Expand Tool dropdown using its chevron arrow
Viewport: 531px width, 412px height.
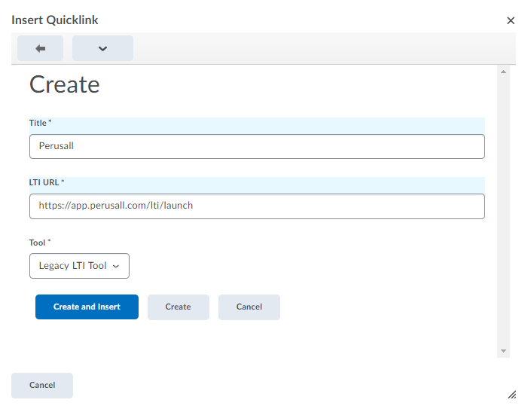116,267
